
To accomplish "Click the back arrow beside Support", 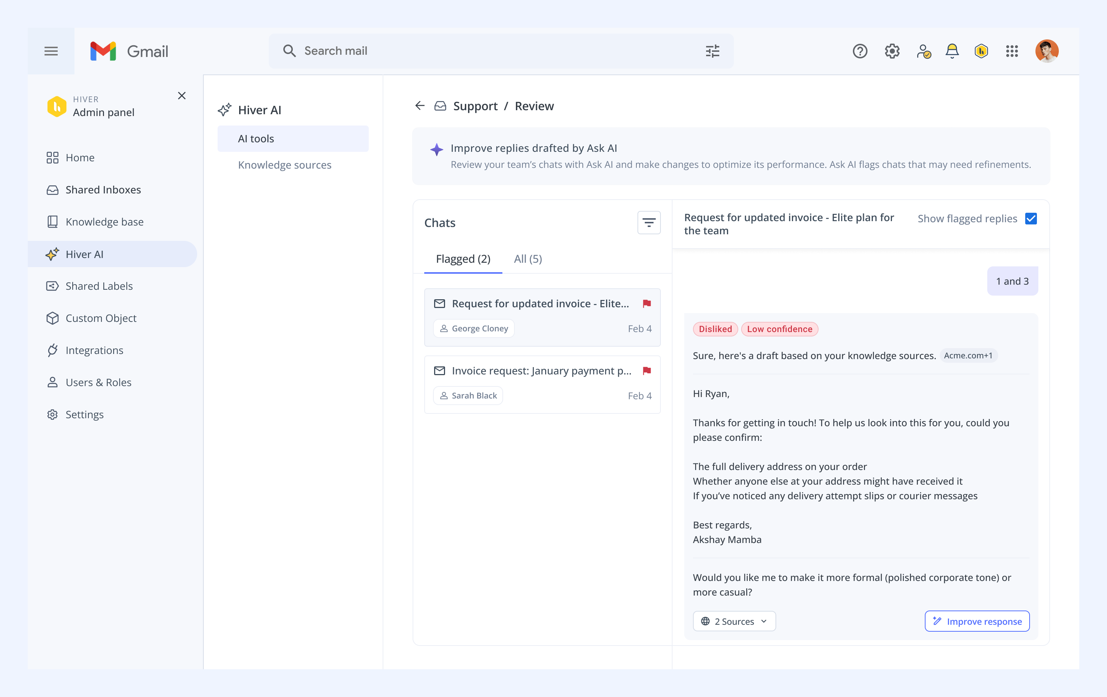I will pyautogui.click(x=420, y=106).
